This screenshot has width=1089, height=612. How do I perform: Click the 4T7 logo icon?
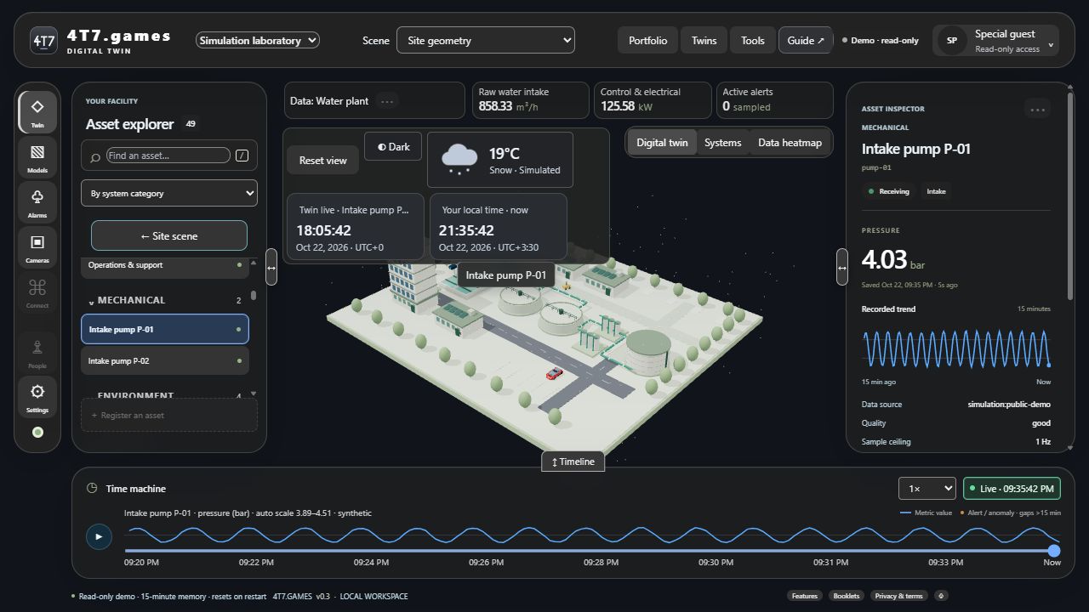coord(43,40)
